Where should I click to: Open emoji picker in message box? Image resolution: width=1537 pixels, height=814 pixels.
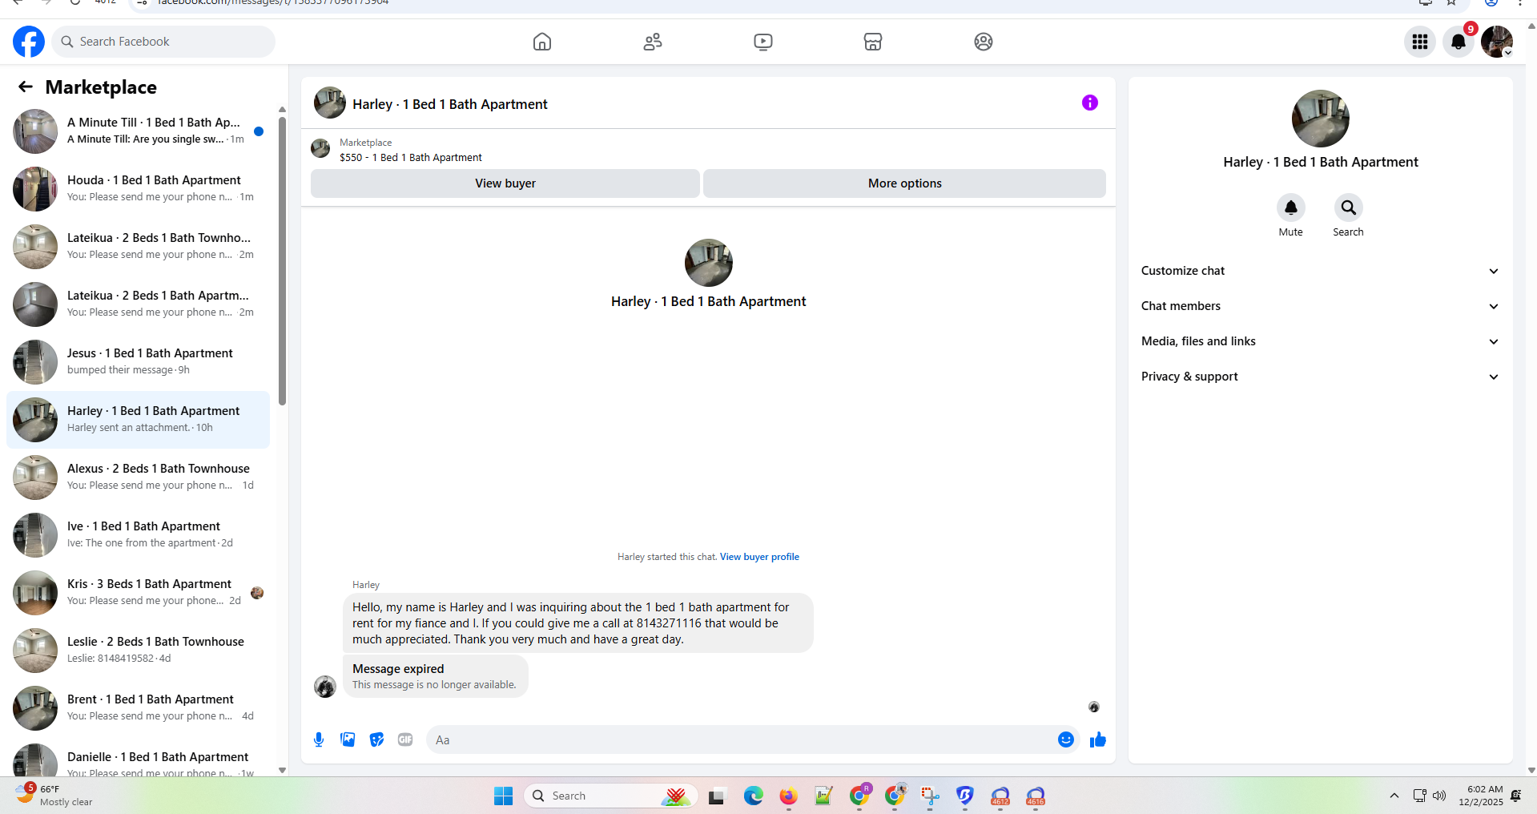pos(1066,739)
